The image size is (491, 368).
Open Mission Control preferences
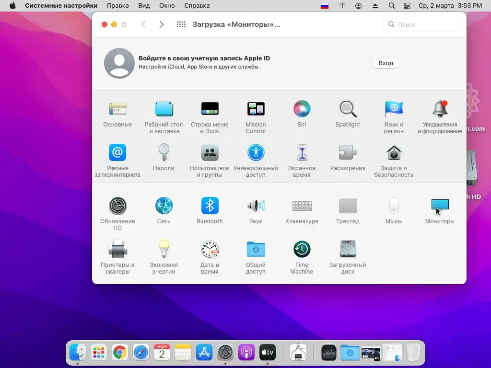pos(256,118)
